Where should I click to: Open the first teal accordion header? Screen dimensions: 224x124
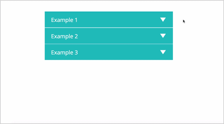click(109, 19)
